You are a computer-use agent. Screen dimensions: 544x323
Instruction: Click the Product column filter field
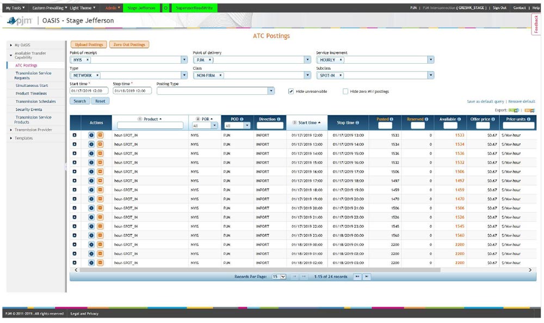click(150, 126)
